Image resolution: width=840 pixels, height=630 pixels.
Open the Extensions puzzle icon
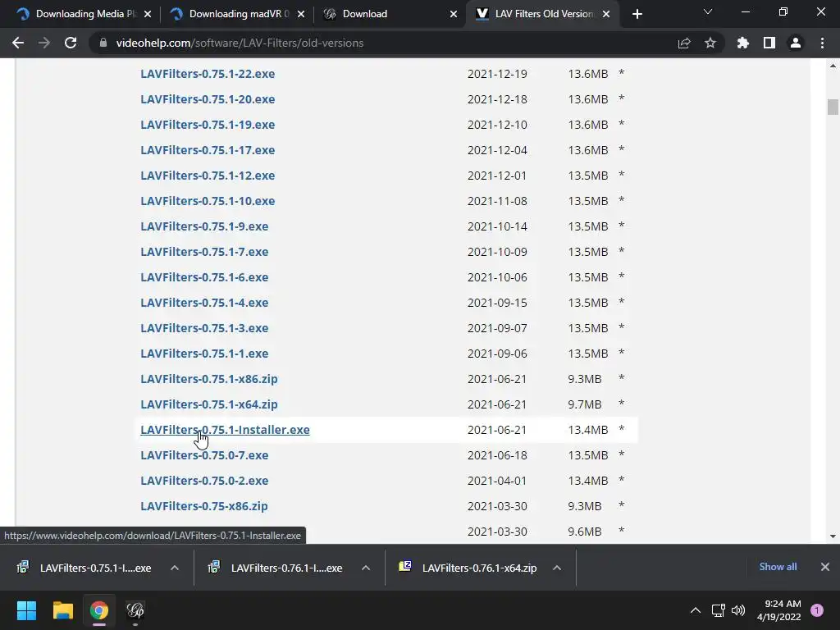click(x=743, y=43)
